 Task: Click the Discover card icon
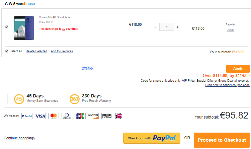pyautogui.click(x=93, y=116)
